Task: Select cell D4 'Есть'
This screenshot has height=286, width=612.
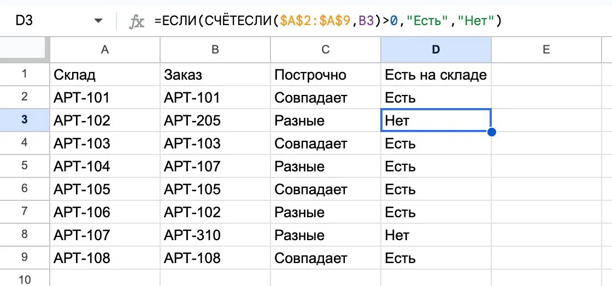Action: (436, 143)
